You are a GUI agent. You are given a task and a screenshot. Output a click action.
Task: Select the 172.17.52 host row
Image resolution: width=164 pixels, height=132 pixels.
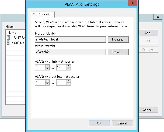click(x=16, y=38)
